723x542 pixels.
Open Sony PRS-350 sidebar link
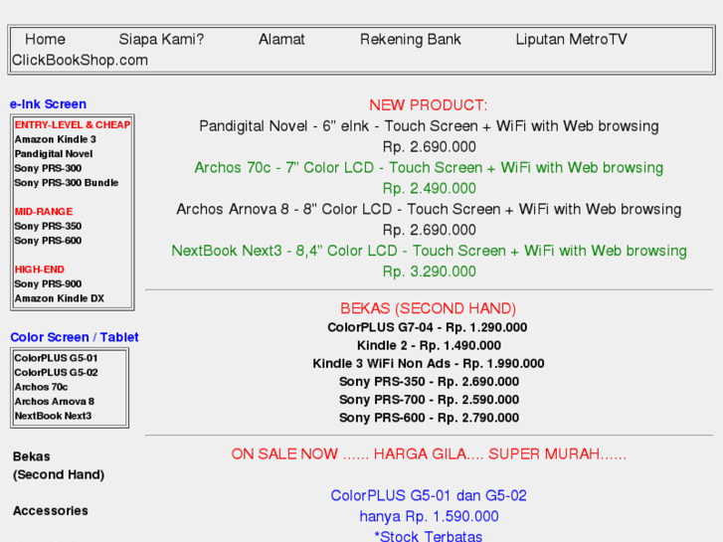coord(48,226)
